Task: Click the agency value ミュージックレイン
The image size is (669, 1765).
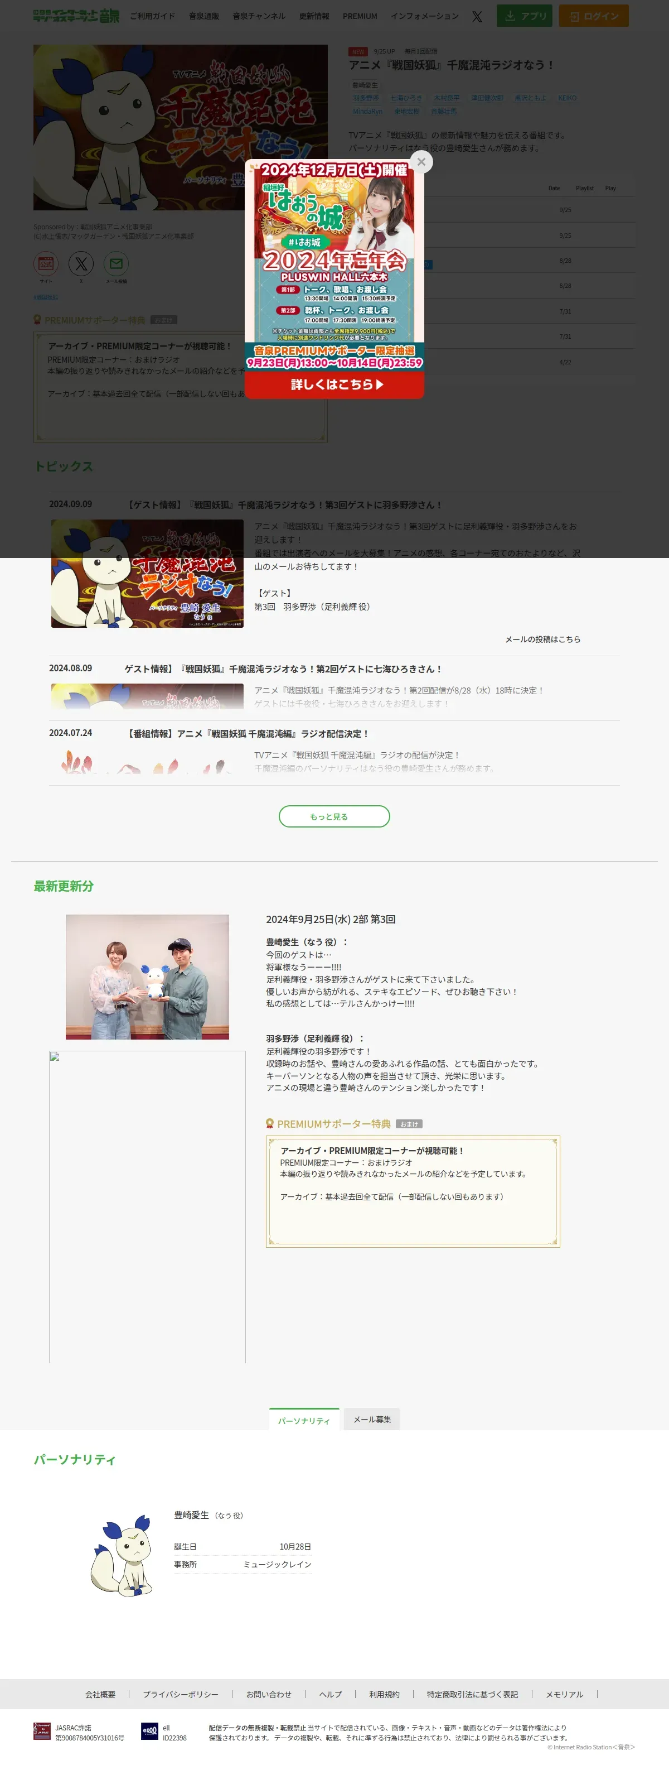Action: tap(277, 1565)
